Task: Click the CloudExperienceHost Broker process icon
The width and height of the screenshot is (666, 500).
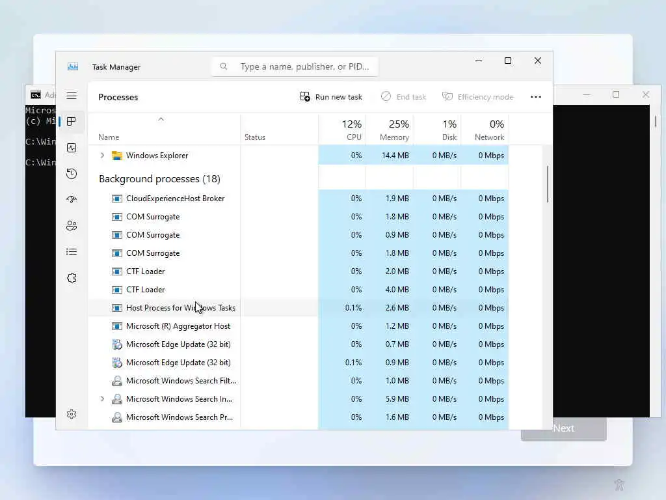Action: point(117,199)
